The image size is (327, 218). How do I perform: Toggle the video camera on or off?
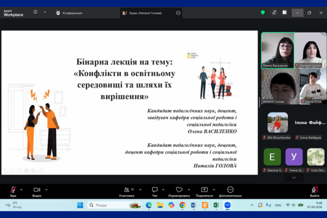coord(37,190)
